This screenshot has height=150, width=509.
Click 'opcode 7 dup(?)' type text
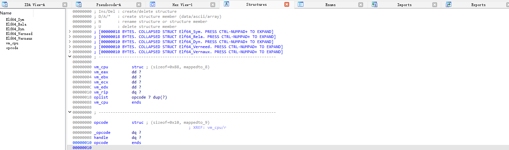pyautogui.click(x=150, y=97)
